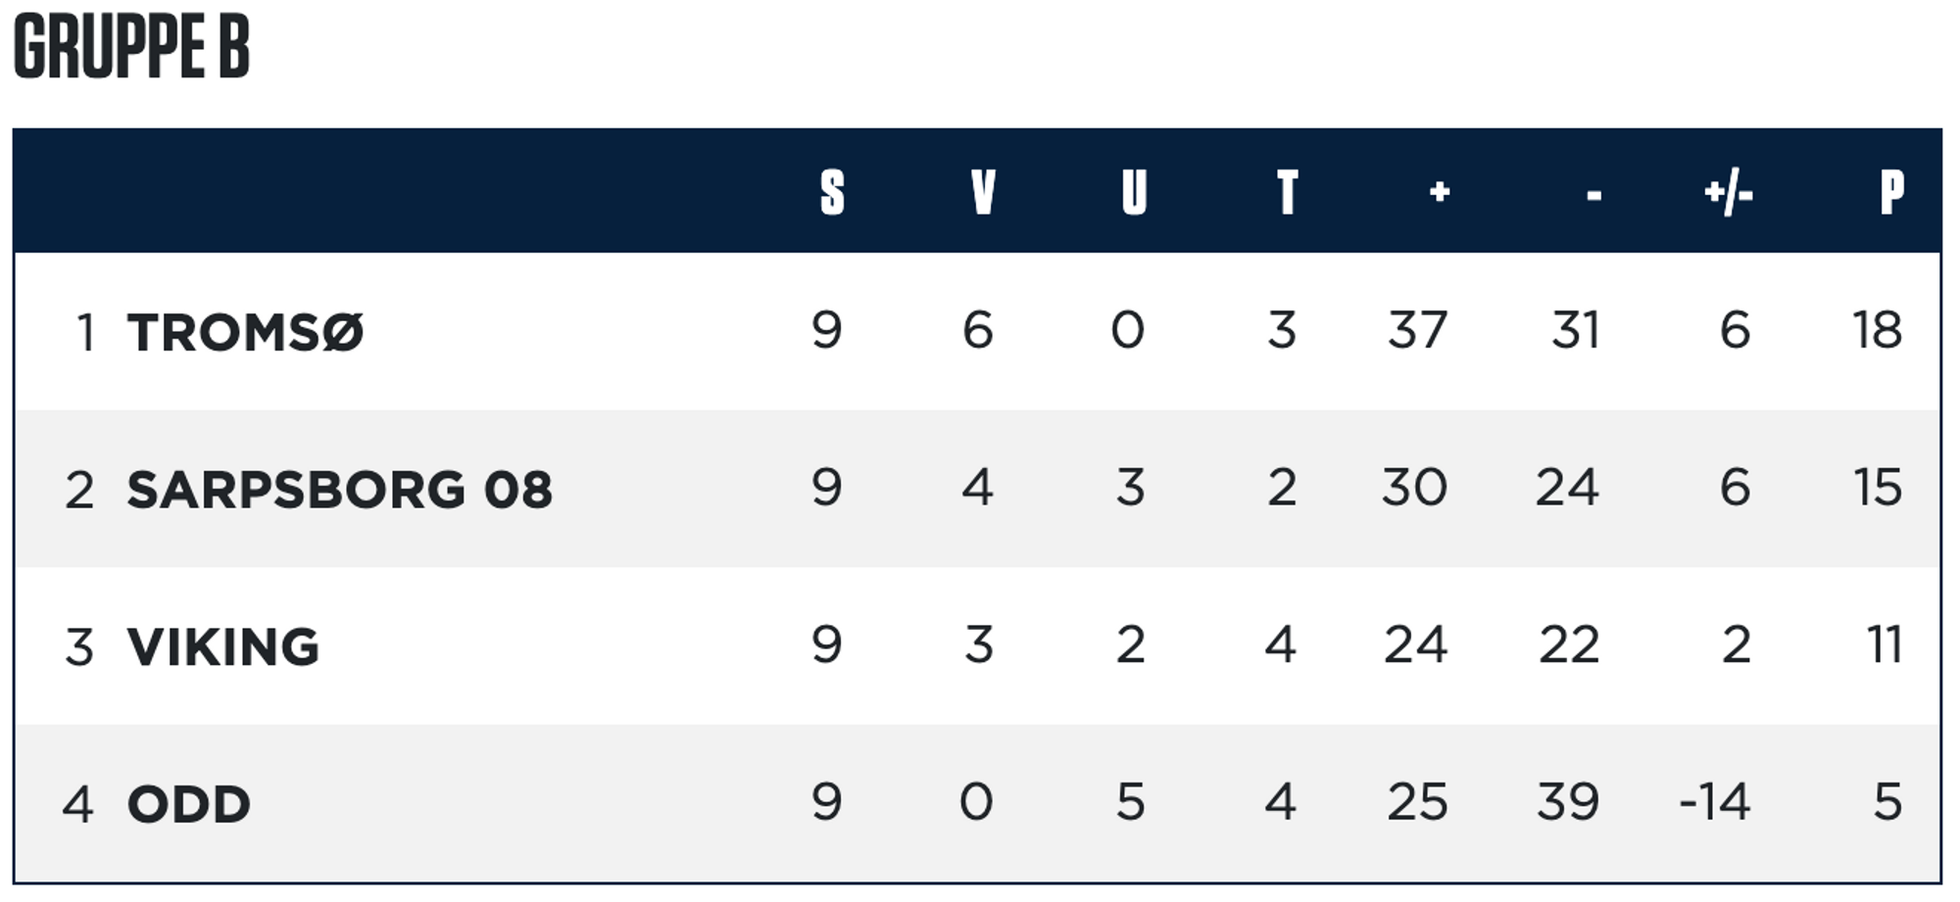Click the GRUPPE B heading
The height and width of the screenshot is (902, 1960).
(132, 46)
